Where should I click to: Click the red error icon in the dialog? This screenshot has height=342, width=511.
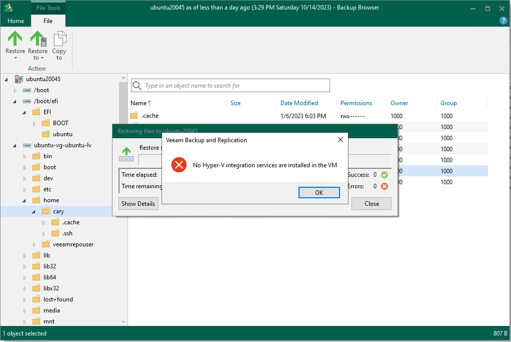pyautogui.click(x=179, y=165)
